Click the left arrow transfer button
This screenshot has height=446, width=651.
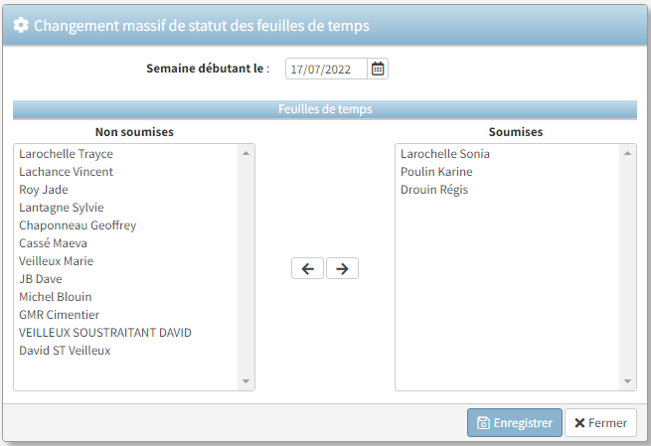pyautogui.click(x=307, y=268)
